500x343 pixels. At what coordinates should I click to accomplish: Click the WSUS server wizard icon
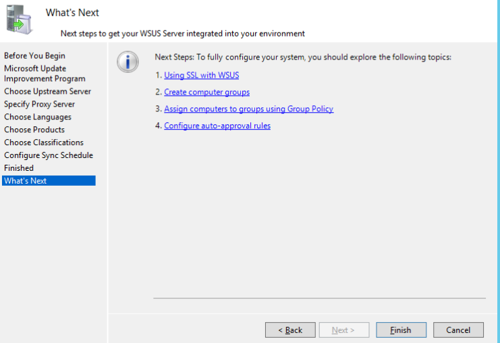[20, 20]
